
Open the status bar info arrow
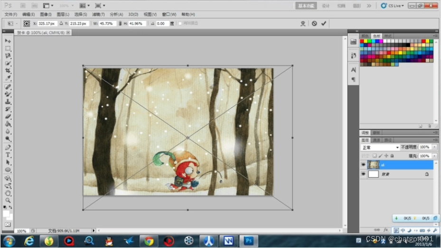coord(94,230)
